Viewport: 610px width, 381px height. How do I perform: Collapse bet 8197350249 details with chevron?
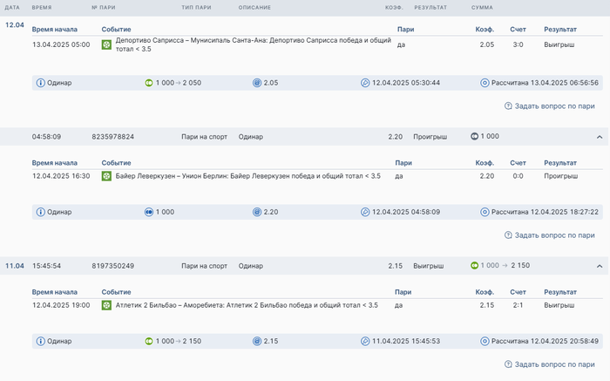click(x=600, y=265)
